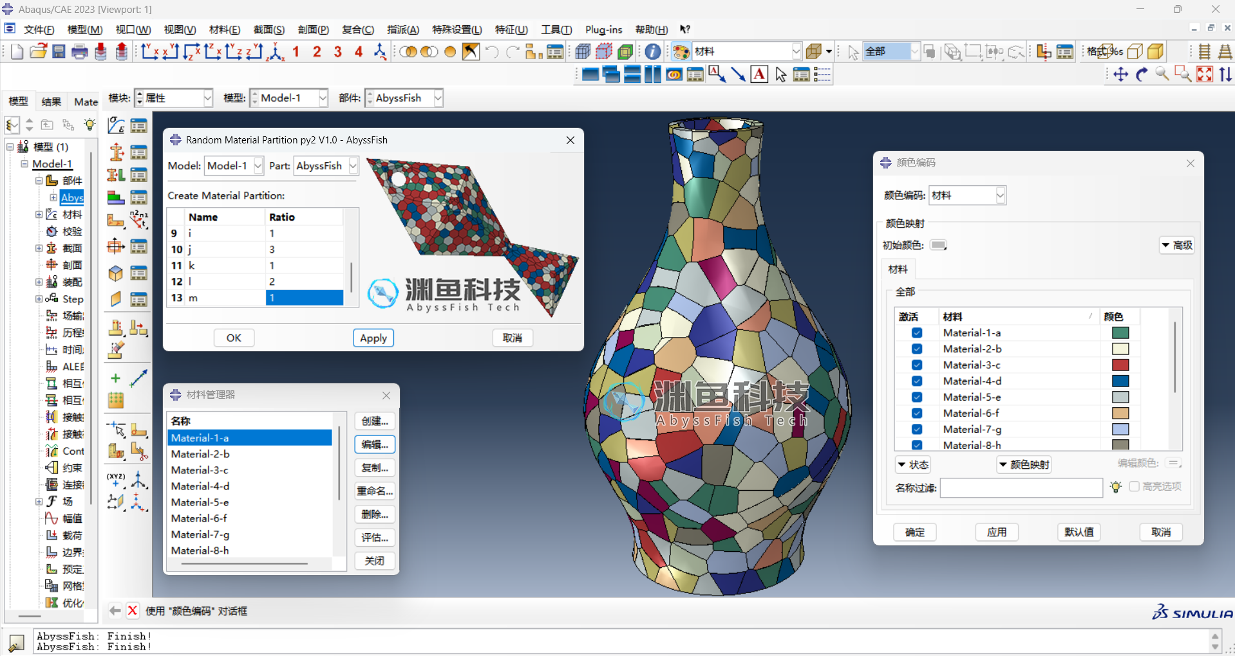
Task: Open the 文件 menu
Action: 39,30
